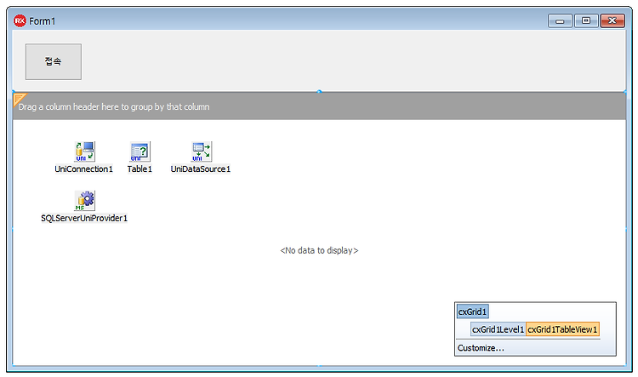Select the Table1 component icon
The image size is (638, 377).
tap(140, 151)
